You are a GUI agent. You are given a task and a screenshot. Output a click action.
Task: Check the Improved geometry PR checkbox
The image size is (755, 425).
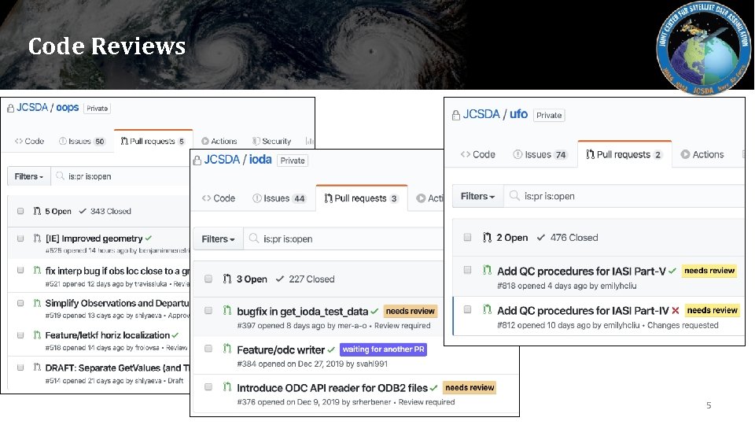20,238
